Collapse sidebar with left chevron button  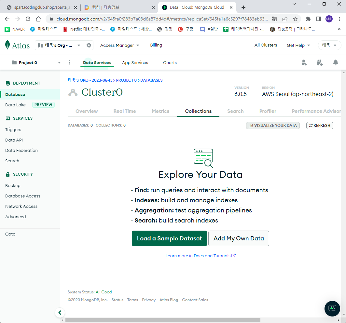pos(60,312)
